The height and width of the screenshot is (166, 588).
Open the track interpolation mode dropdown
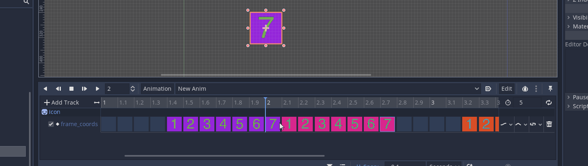[521, 124]
